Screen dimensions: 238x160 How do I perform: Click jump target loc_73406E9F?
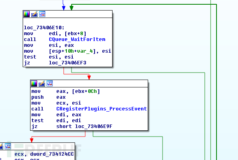tap(94, 126)
